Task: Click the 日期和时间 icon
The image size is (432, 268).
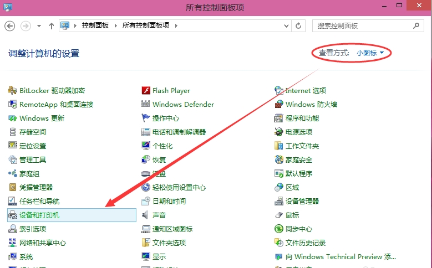Action: [x=146, y=201]
